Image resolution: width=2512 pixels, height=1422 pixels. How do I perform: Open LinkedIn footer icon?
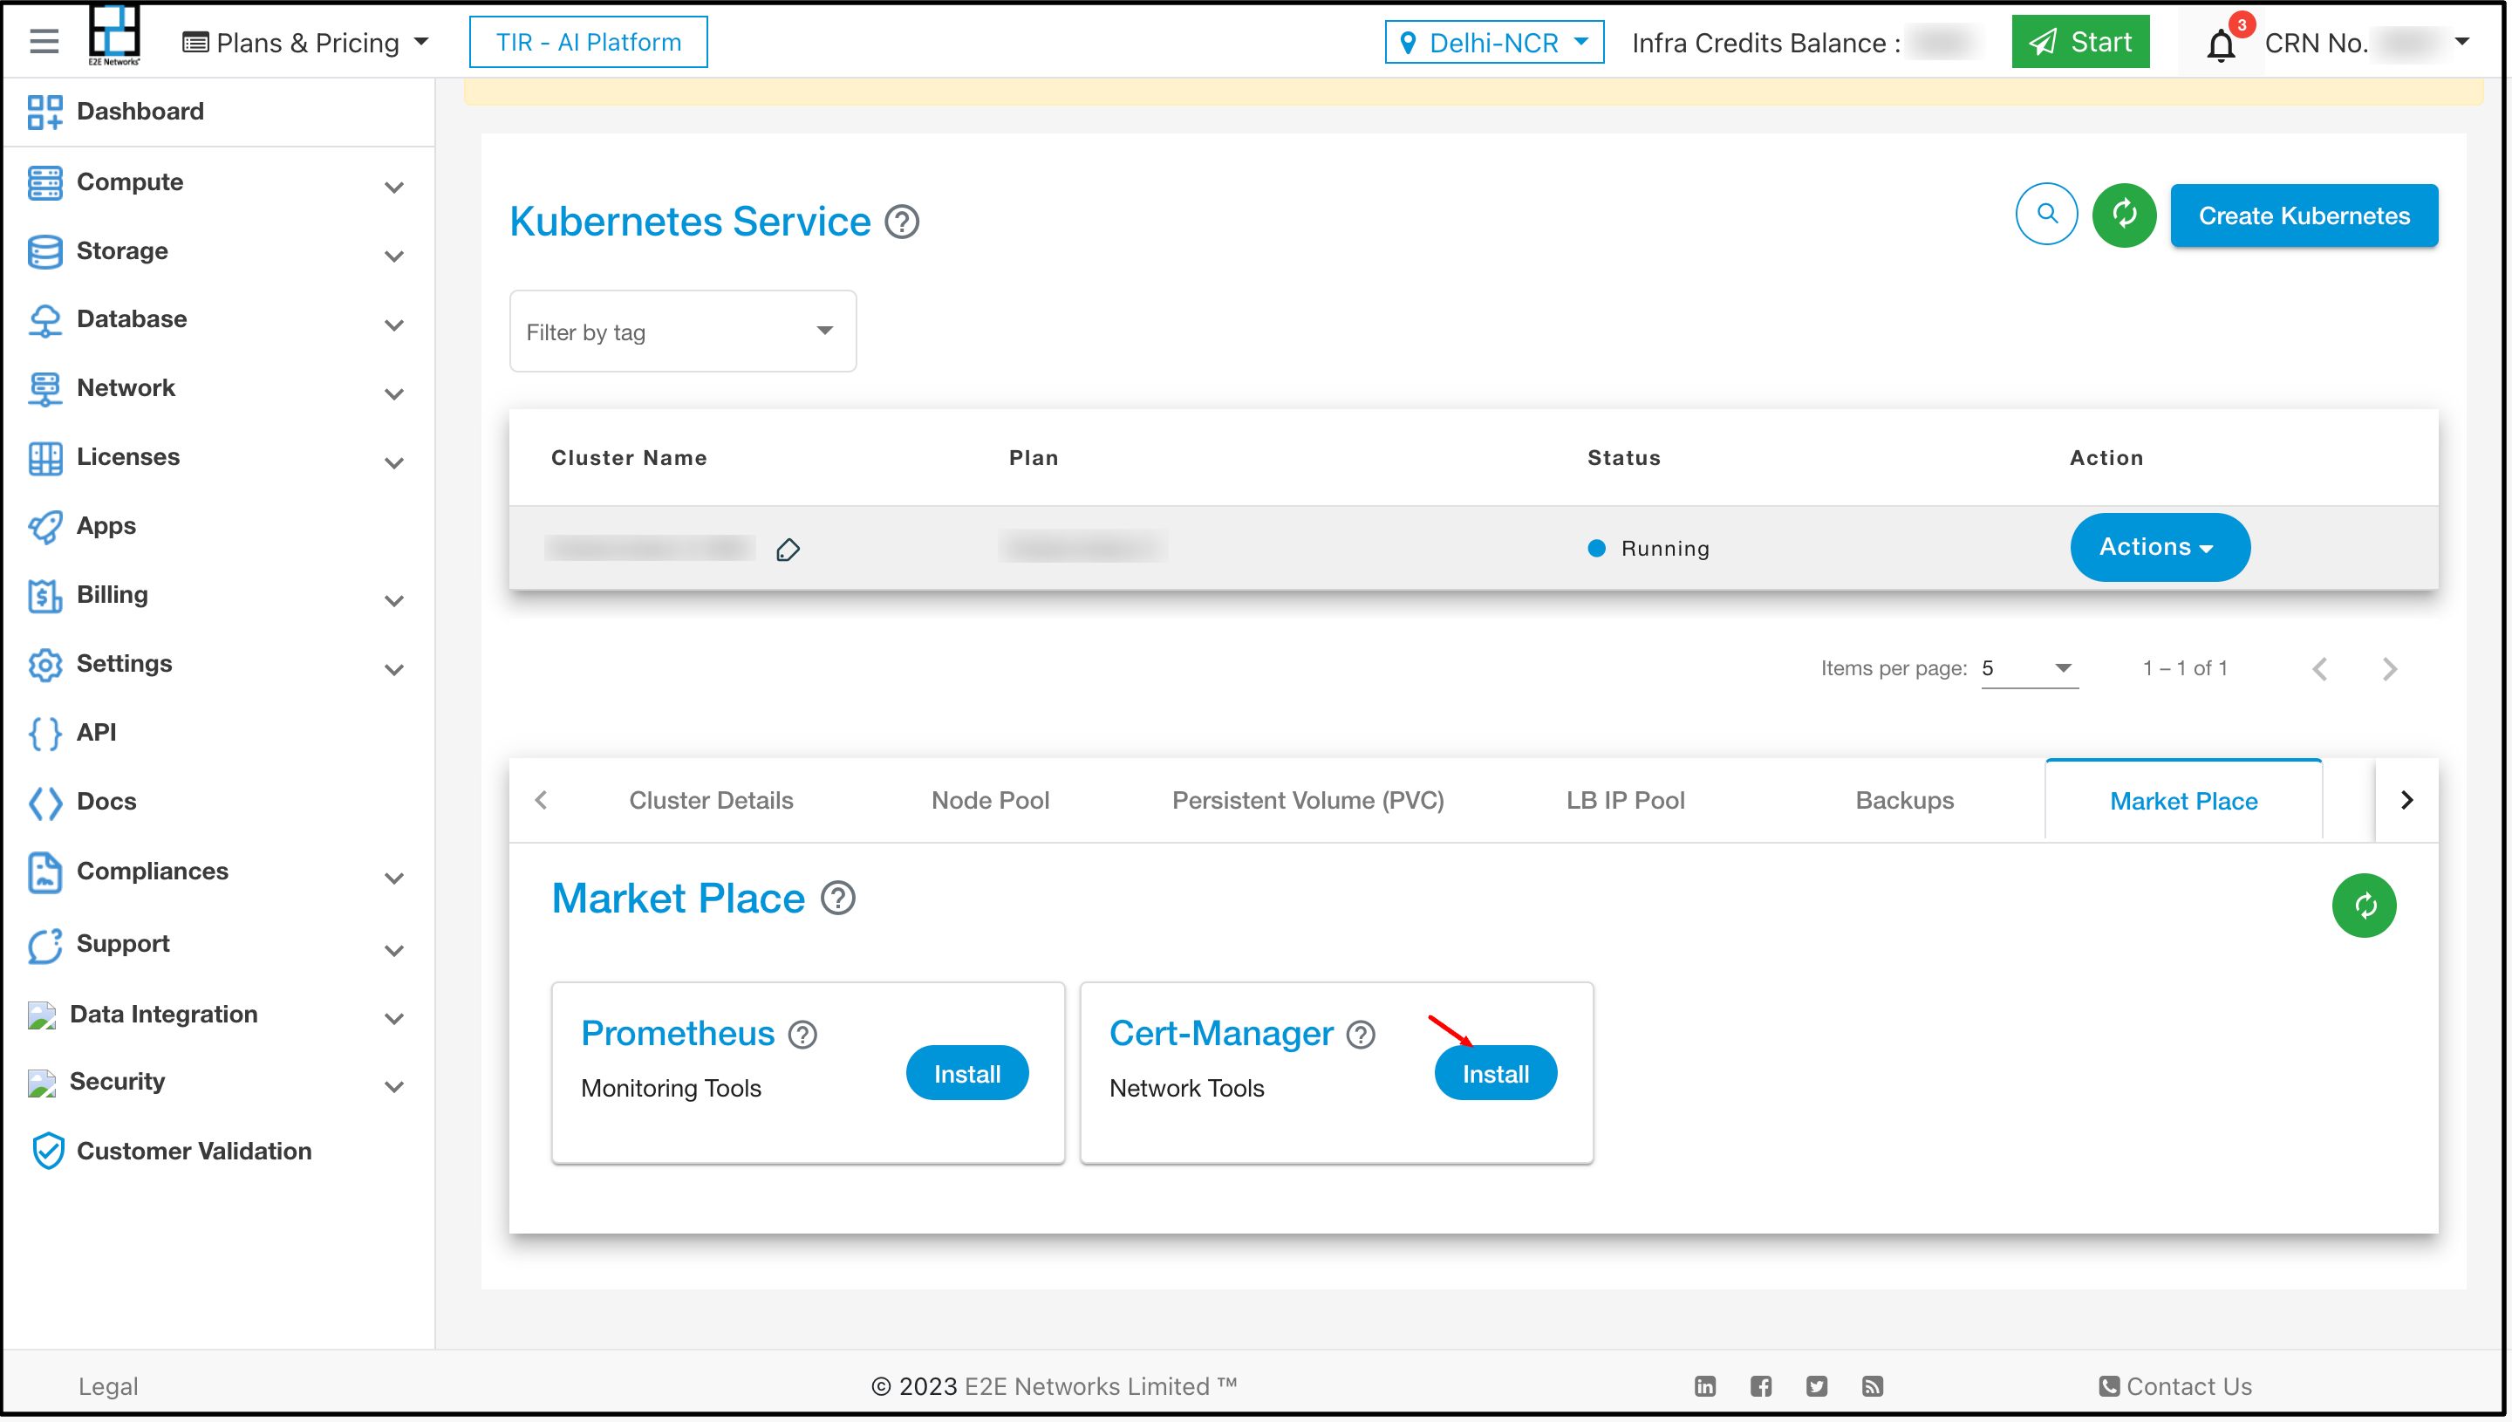(x=1704, y=1386)
